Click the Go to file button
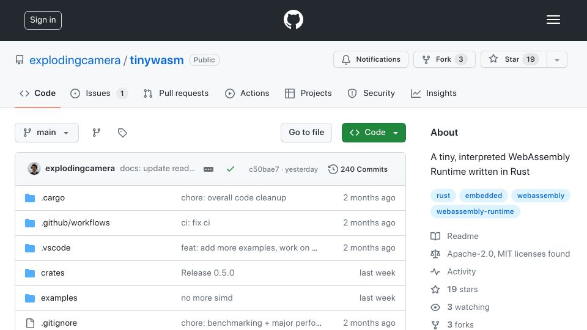 pyautogui.click(x=306, y=133)
